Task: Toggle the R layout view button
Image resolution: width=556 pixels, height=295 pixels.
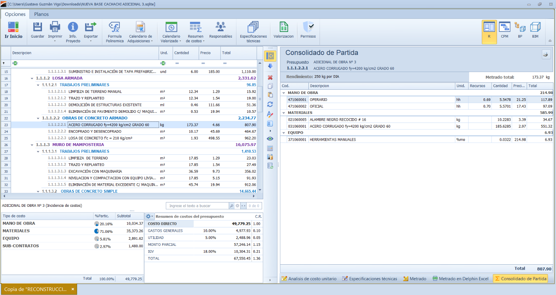Action: tap(489, 29)
